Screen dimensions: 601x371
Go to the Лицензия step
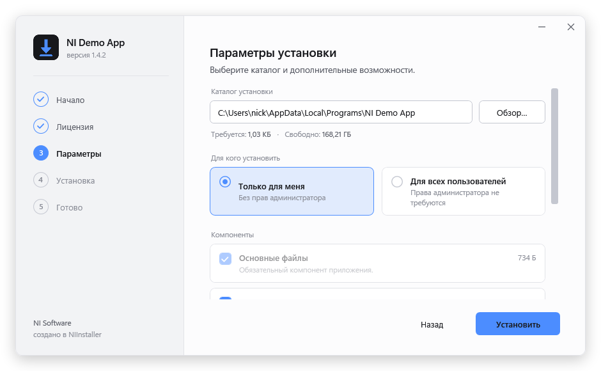click(75, 127)
